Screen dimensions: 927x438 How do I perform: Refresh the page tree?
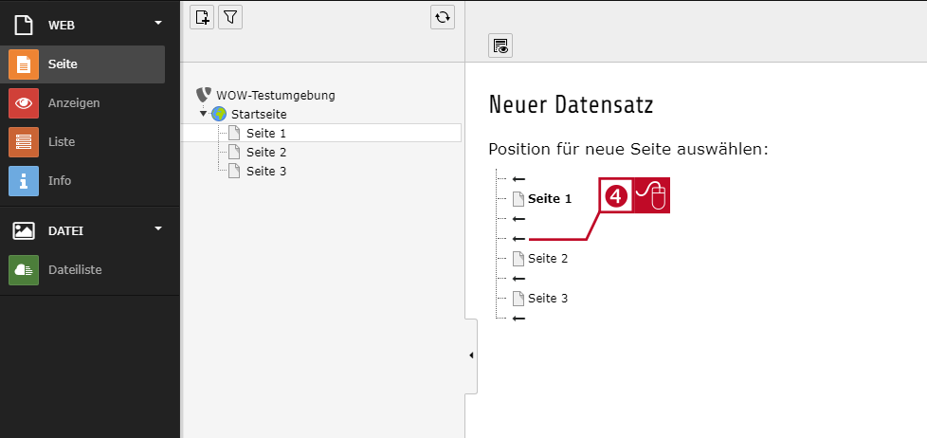(x=443, y=17)
